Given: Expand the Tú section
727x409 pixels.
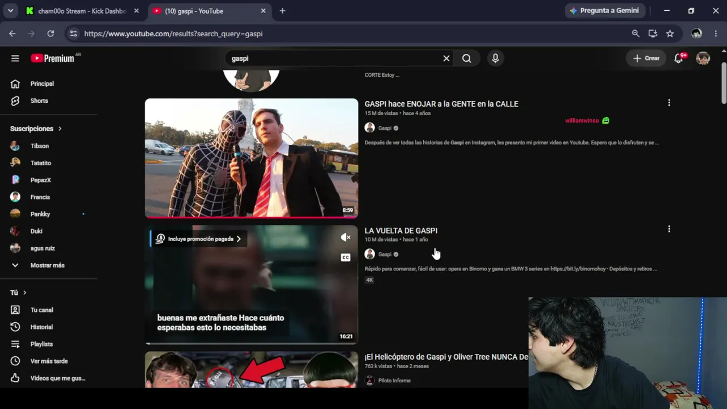Looking at the screenshot, I should [19, 293].
